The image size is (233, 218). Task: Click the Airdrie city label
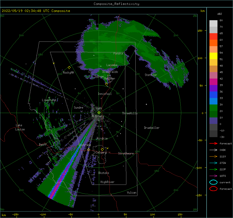(x=102, y=138)
